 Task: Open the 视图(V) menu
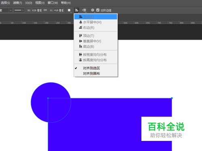tap(40, 3)
